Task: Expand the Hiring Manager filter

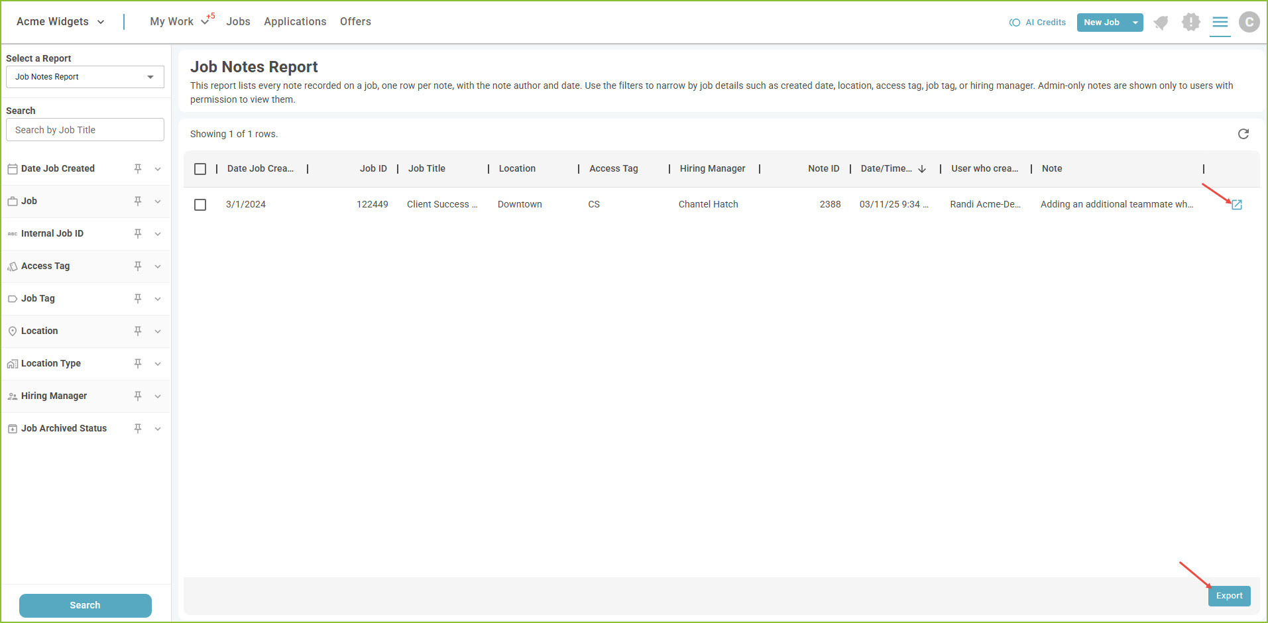Action: click(158, 396)
